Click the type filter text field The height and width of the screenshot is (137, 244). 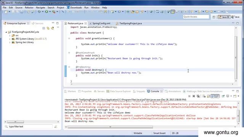pyautogui.click(x=30, y=127)
